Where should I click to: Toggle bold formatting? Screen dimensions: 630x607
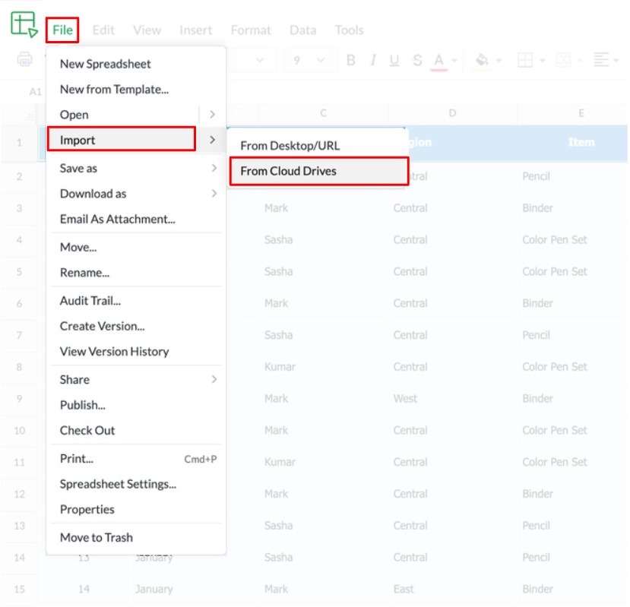[x=350, y=61]
